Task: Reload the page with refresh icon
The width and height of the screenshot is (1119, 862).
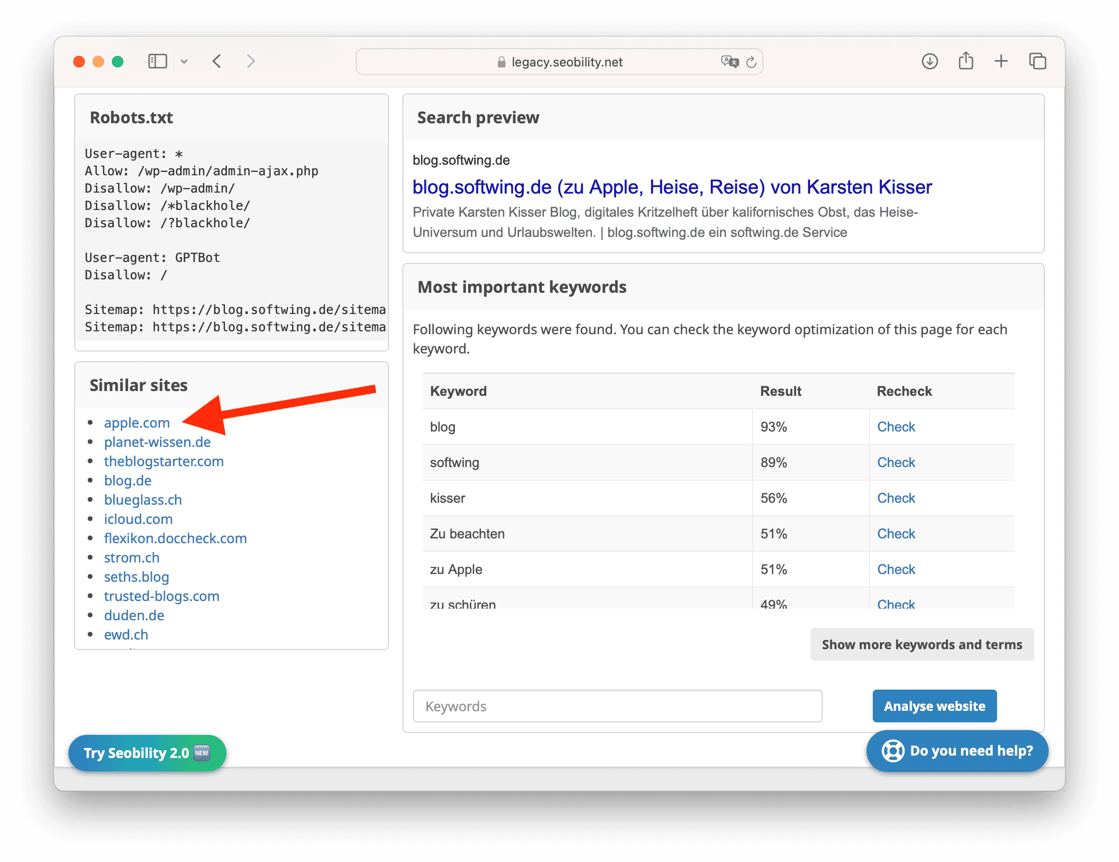Action: 751,62
